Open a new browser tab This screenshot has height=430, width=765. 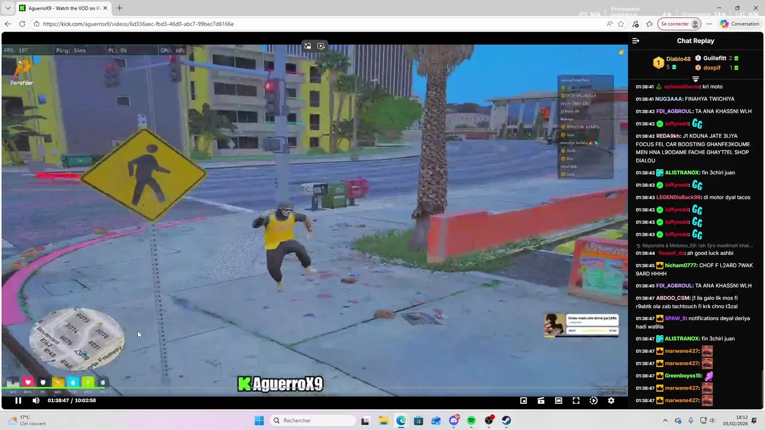point(119,8)
